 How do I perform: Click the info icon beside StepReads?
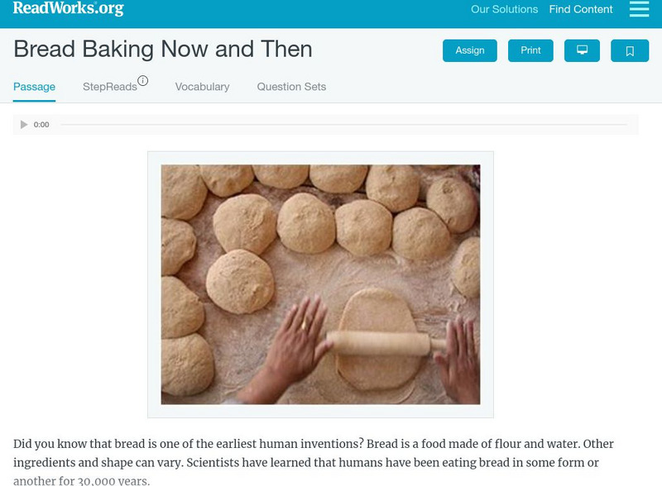(143, 81)
